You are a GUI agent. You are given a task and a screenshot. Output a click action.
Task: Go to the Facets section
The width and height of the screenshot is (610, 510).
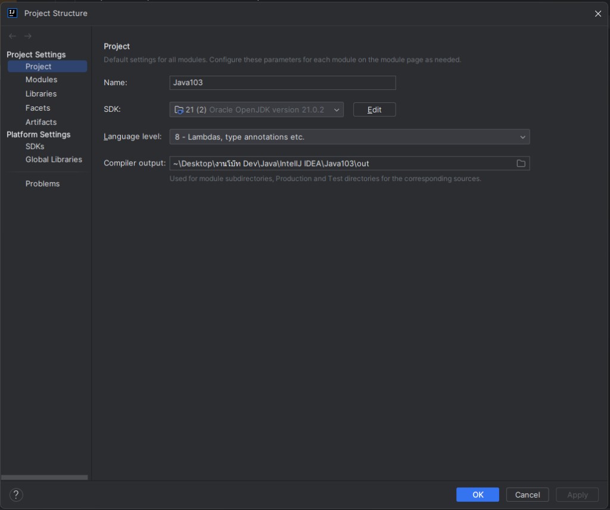click(38, 108)
